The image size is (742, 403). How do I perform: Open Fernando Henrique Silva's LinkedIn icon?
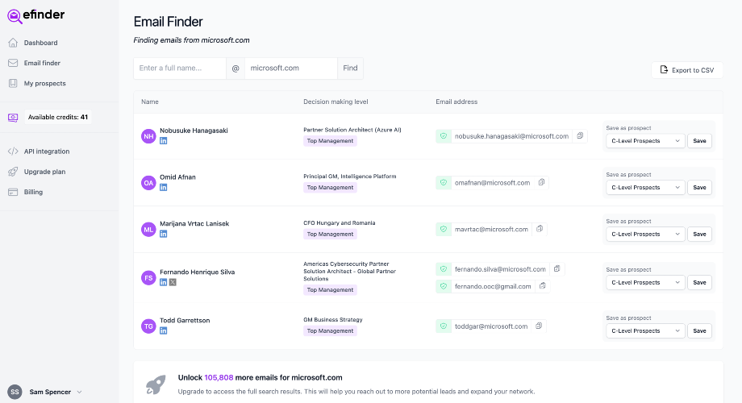163,282
